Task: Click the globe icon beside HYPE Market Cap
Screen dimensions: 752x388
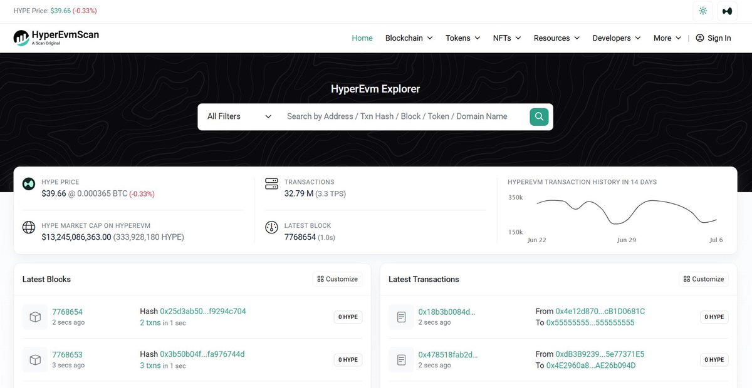Action: point(29,227)
